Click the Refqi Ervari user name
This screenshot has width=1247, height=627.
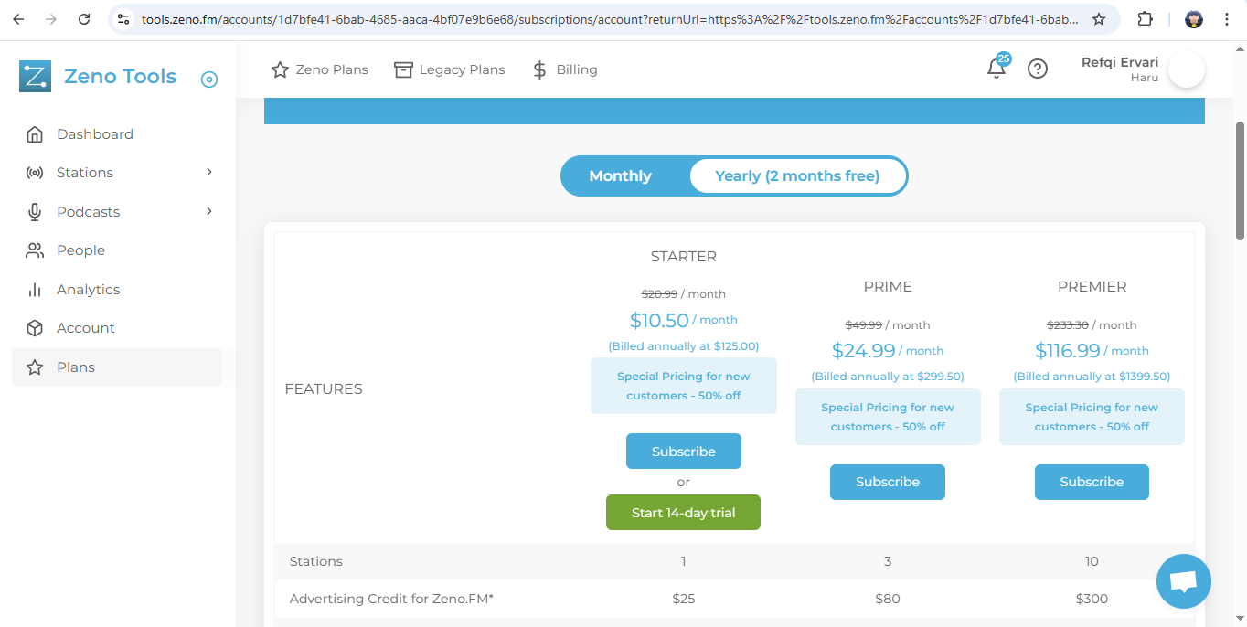(x=1120, y=62)
